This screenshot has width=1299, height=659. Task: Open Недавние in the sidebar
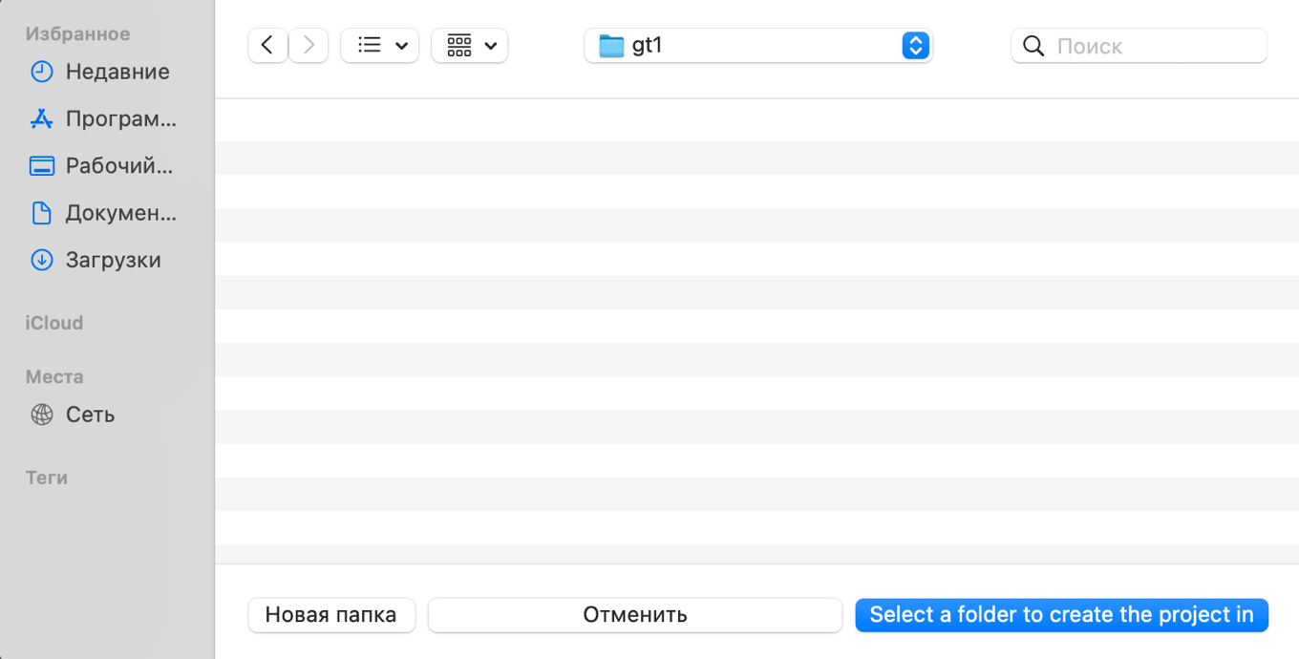(117, 72)
